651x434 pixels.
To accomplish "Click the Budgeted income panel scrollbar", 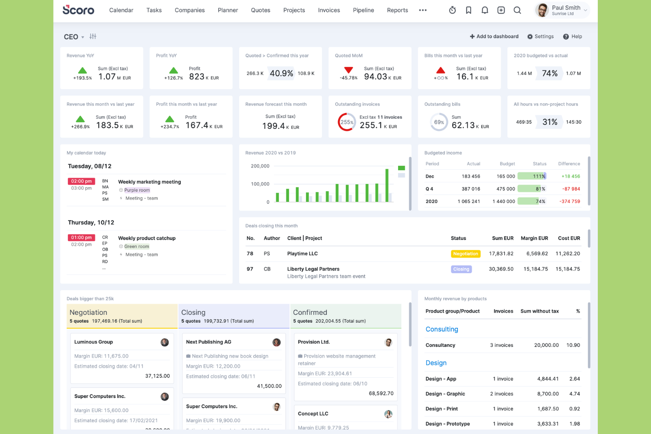I will [x=589, y=181].
